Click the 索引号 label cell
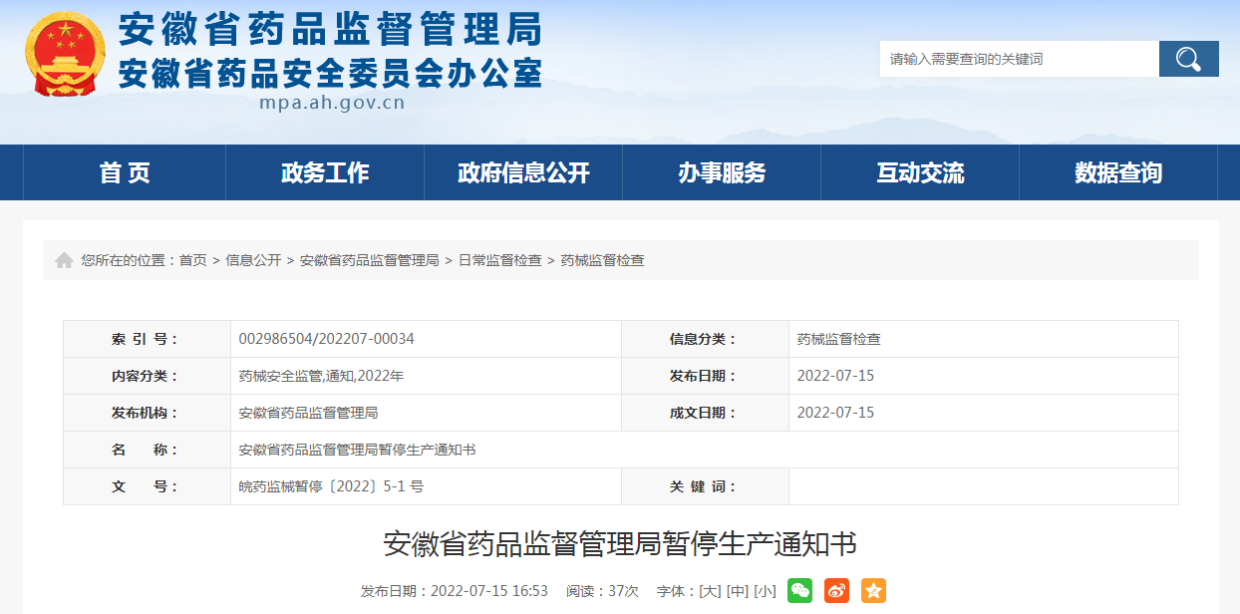 coord(147,339)
